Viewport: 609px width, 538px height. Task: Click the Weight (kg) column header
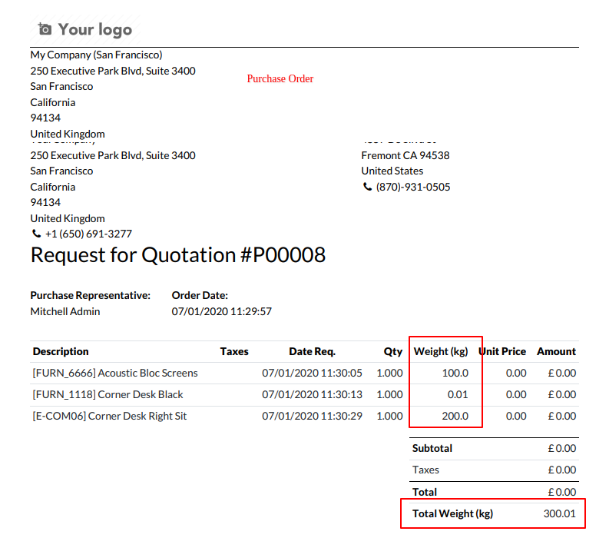point(441,352)
